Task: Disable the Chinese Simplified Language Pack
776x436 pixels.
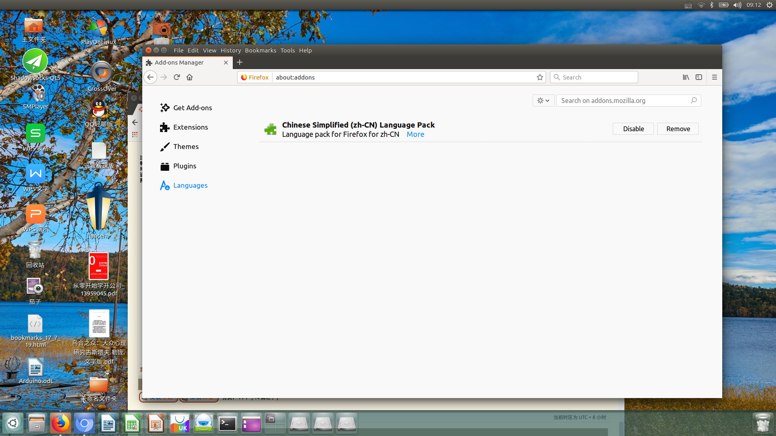Action: point(633,129)
